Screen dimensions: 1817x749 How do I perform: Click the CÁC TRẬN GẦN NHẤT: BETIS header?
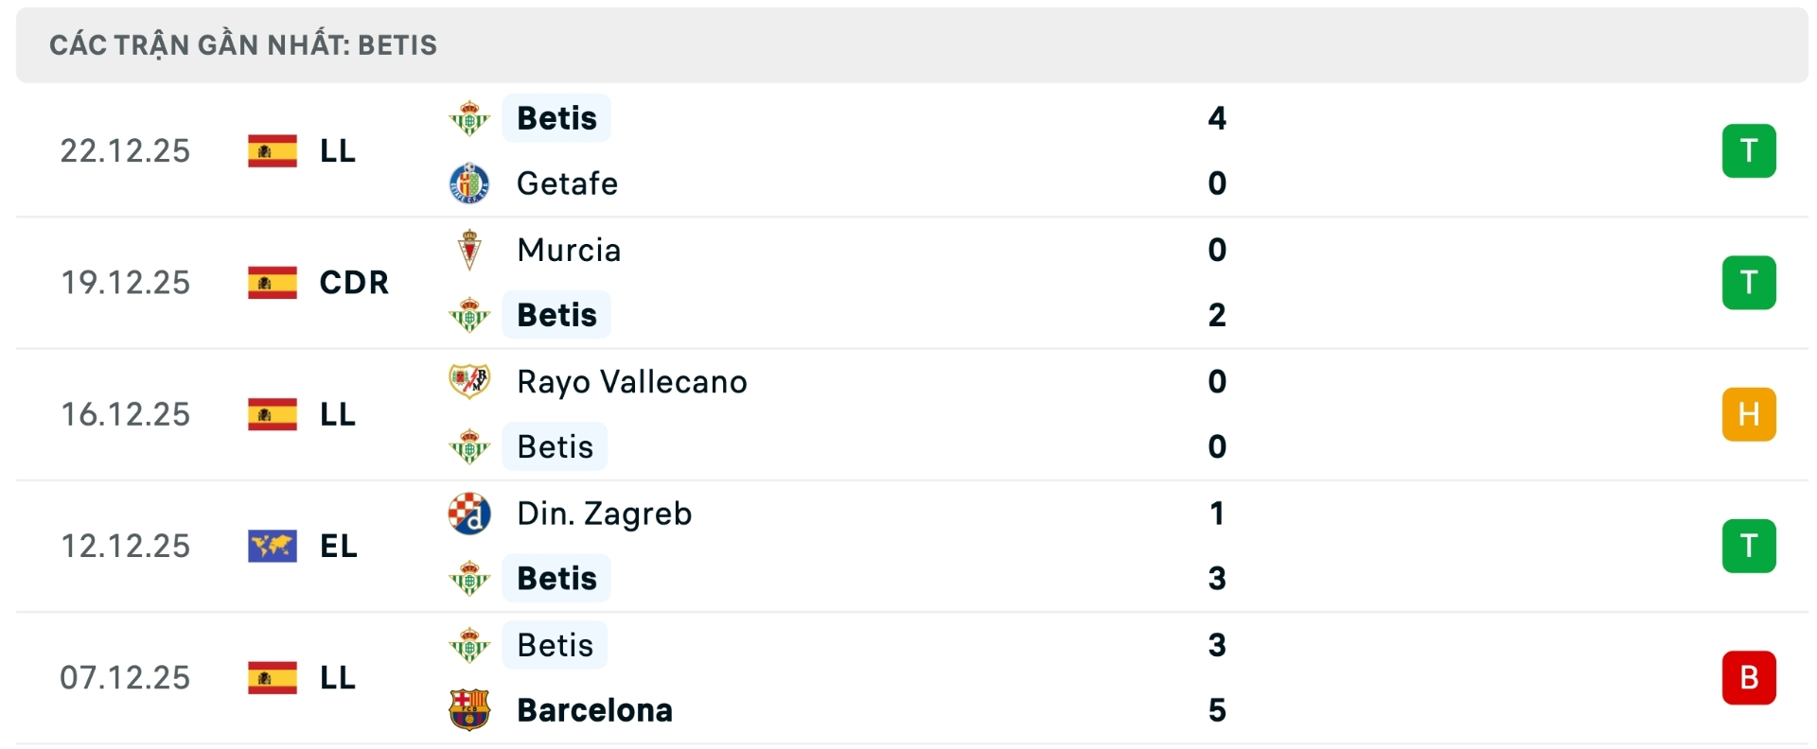click(x=240, y=44)
